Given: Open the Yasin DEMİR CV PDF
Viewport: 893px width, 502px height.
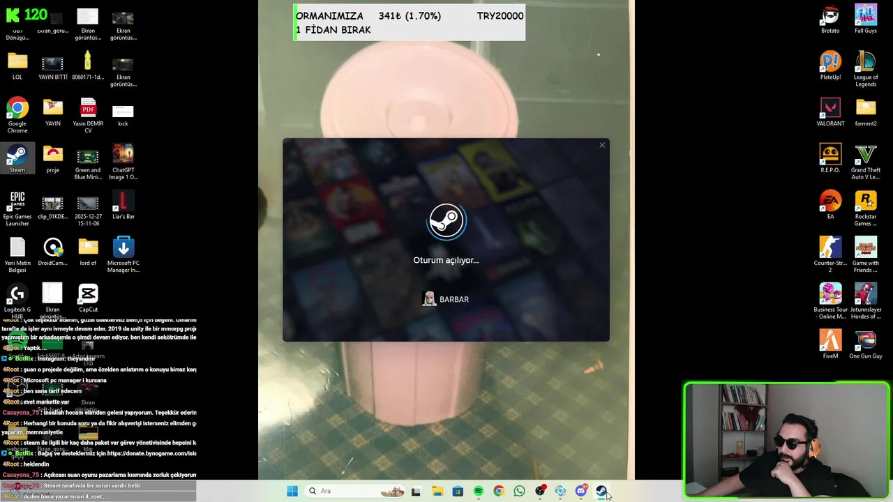Looking at the screenshot, I should pyautogui.click(x=88, y=116).
